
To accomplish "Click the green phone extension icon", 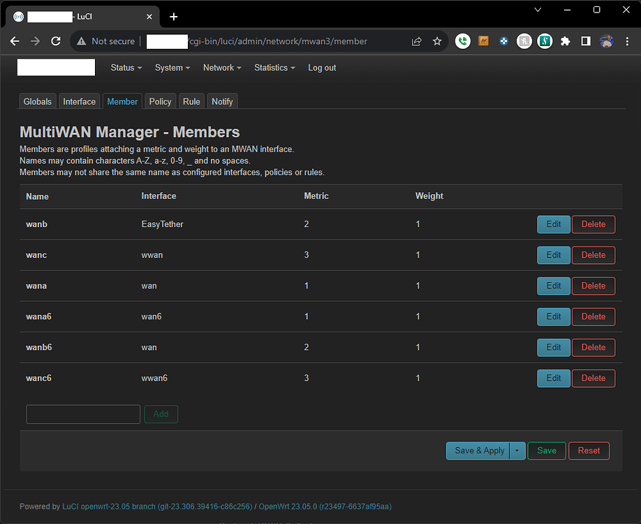I will point(462,41).
